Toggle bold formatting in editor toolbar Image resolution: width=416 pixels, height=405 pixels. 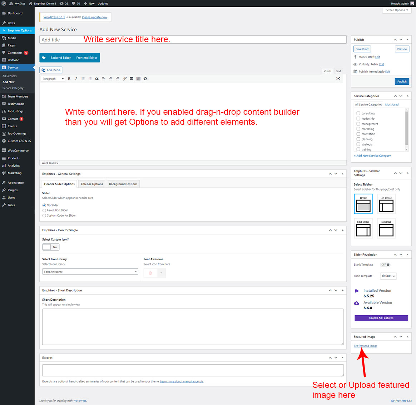click(x=69, y=79)
